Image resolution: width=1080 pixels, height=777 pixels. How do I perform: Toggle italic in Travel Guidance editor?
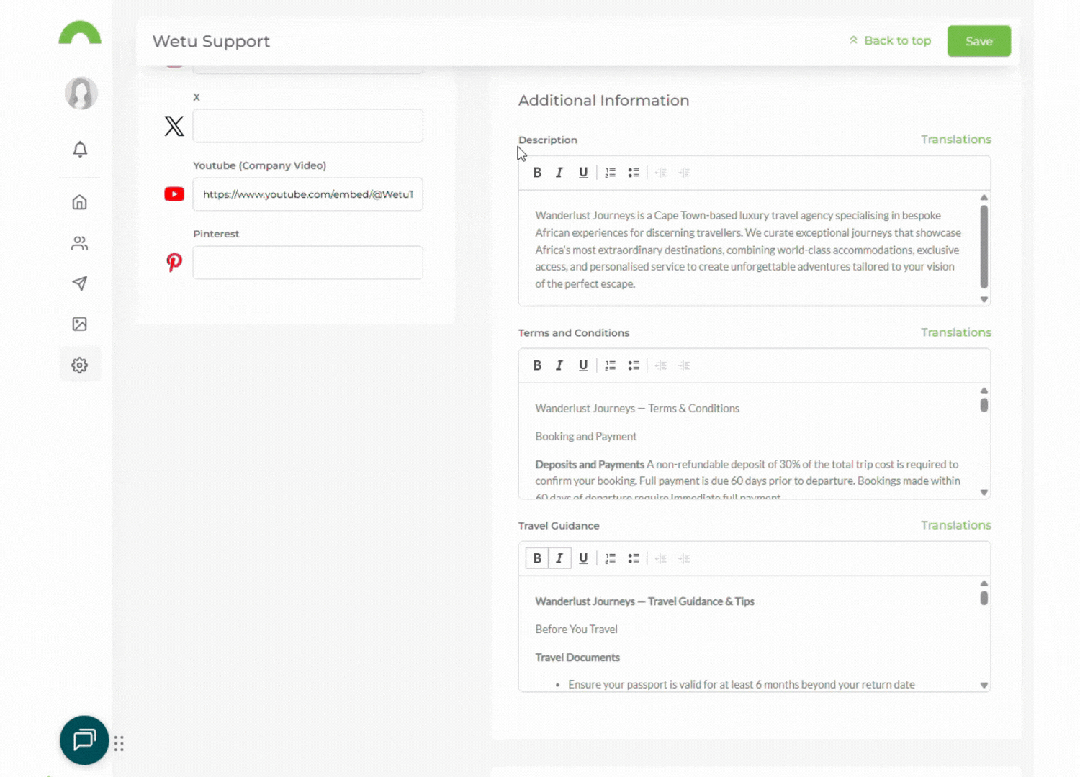(x=559, y=558)
